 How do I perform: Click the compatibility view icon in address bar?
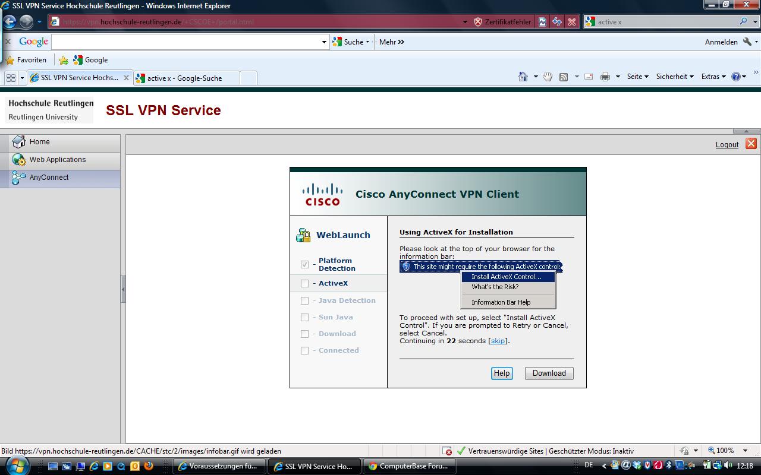coord(542,22)
